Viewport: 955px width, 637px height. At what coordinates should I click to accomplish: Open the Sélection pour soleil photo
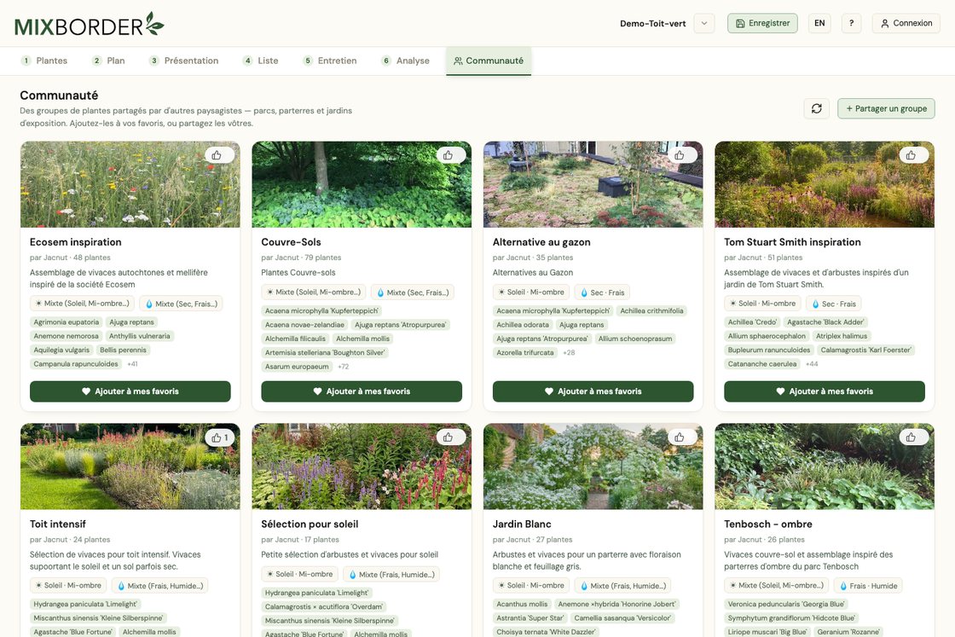tap(362, 466)
